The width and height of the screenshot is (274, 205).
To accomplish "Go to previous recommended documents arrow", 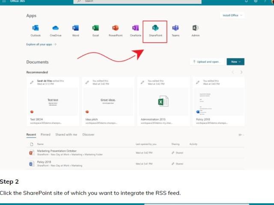I will pyautogui.click(x=233, y=72).
